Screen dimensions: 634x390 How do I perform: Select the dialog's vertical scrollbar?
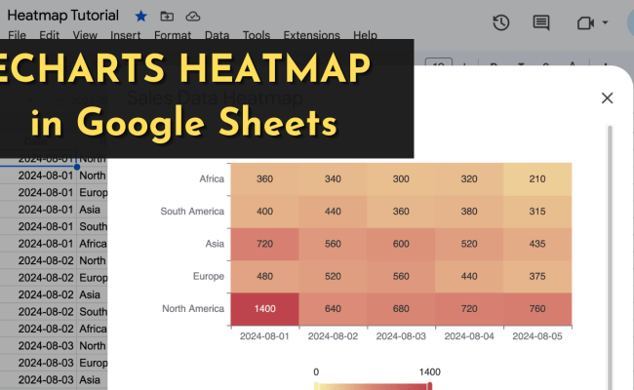point(610,257)
